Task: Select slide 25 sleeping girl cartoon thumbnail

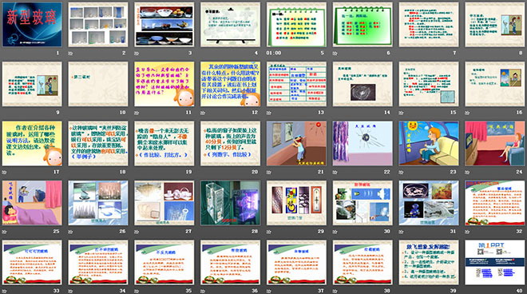Action: tap(32, 203)
